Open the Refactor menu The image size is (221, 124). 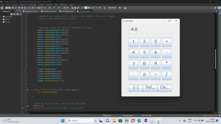[23, 5]
